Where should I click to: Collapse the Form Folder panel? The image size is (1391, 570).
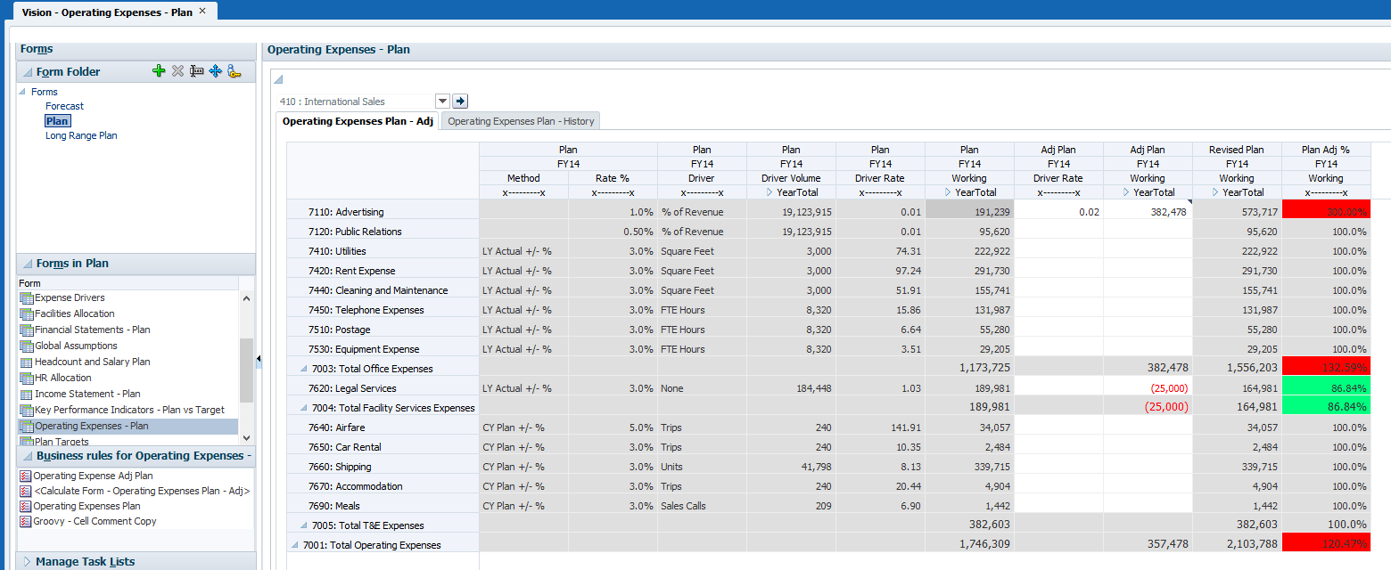(x=28, y=72)
